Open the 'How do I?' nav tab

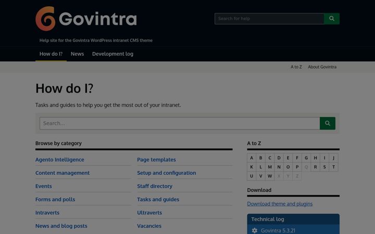[x=51, y=54]
